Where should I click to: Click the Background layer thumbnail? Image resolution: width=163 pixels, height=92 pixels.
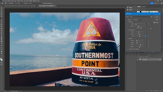tap(140, 60)
